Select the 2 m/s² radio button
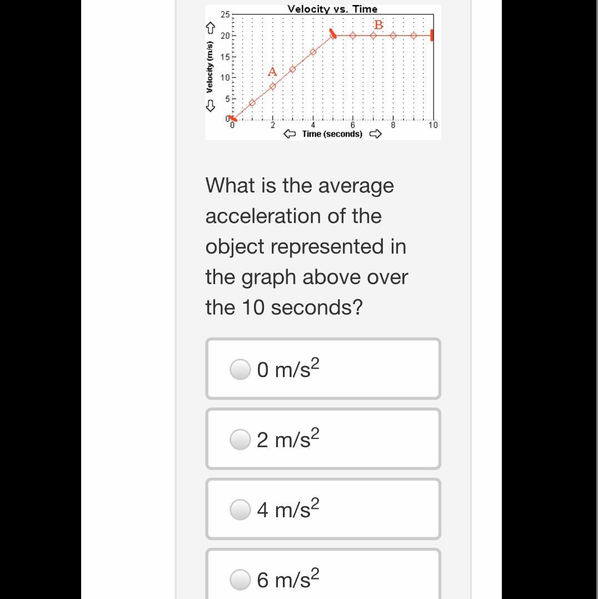Viewport: 598px width, 599px height. coord(240,439)
